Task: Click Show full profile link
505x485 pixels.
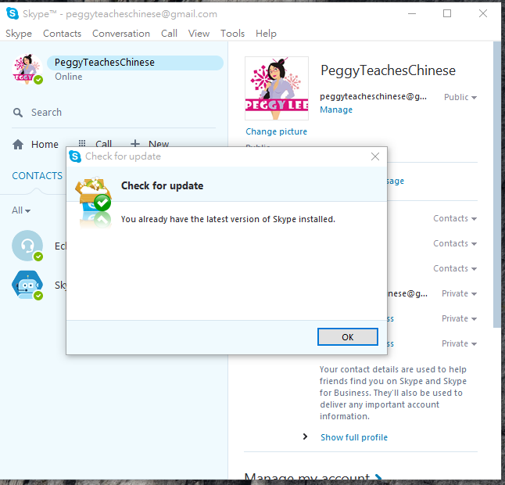Action: 354,437
